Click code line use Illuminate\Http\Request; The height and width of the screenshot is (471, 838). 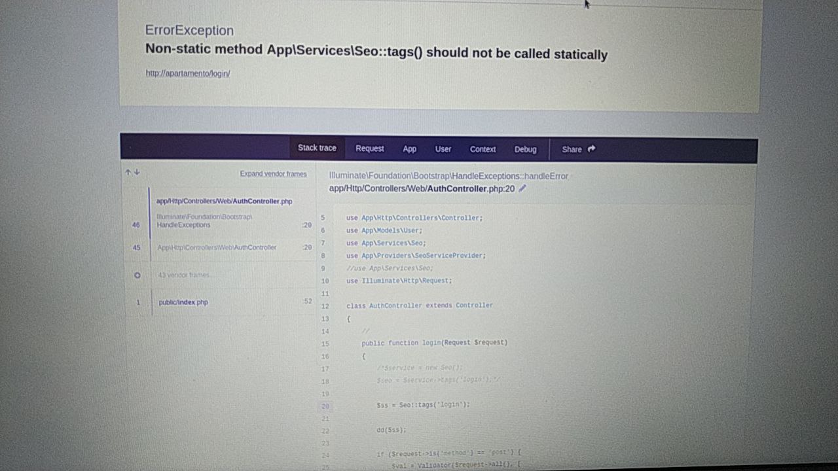point(399,281)
